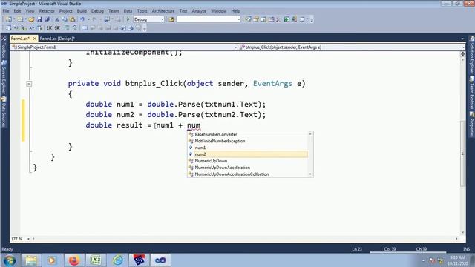Viewport: 475px width, 267px height.
Task: Collapse the btnplus_Click method outline
Action: [29, 84]
